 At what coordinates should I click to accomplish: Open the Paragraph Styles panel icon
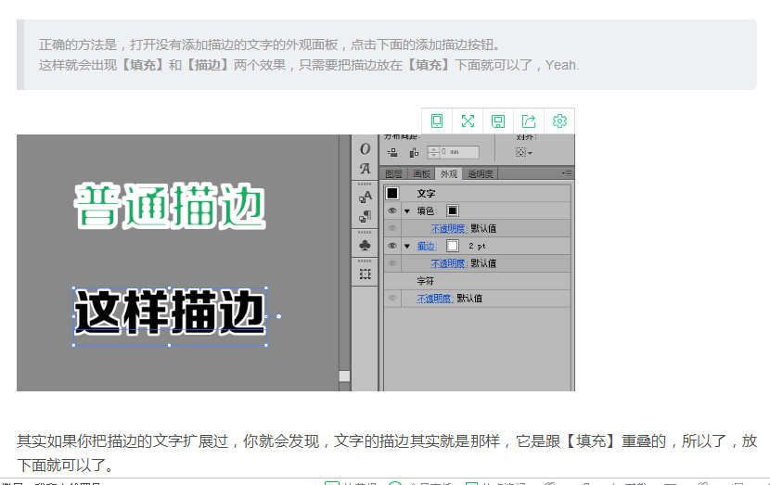365,216
